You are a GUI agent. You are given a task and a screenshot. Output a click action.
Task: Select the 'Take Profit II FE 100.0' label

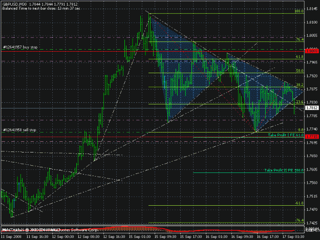tap(284, 170)
